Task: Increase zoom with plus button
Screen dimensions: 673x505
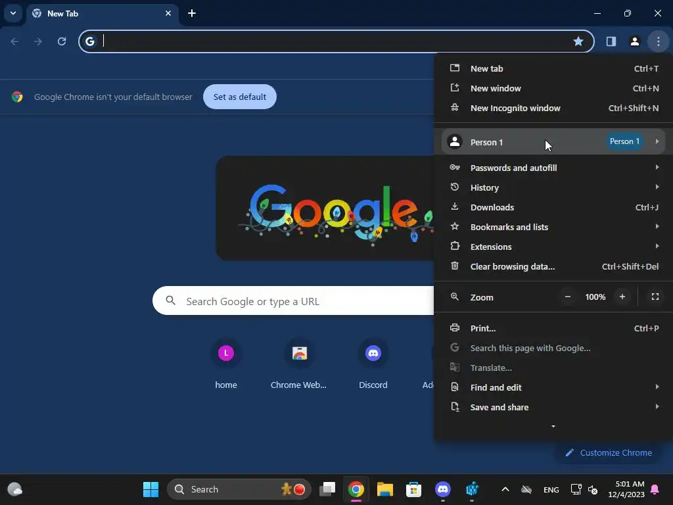Action: pyautogui.click(x=622, y=297)
